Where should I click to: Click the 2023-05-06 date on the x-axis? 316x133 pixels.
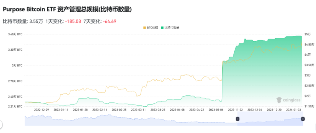click(216, 110)
